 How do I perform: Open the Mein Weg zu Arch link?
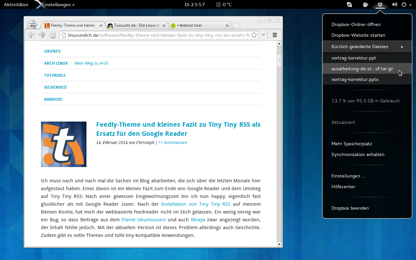pos(91,63)
